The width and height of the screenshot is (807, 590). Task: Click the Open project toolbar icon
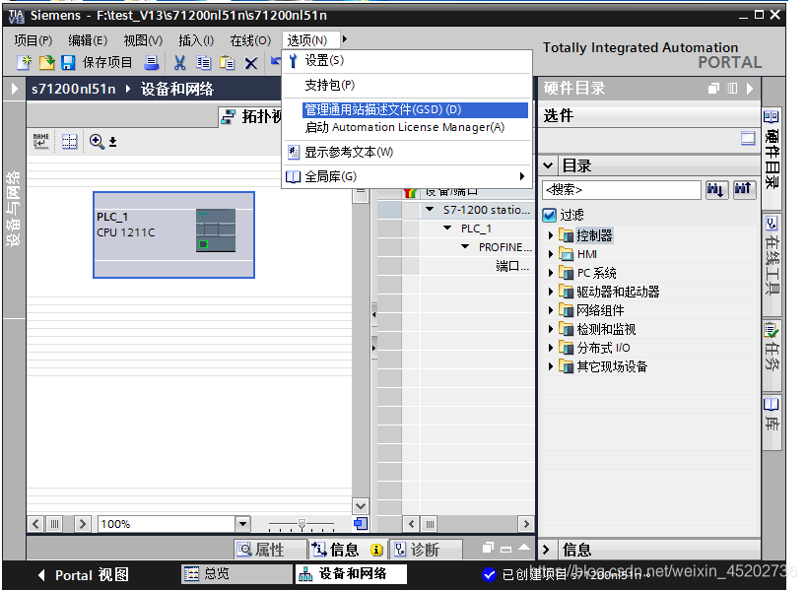[x=46, y=63]
